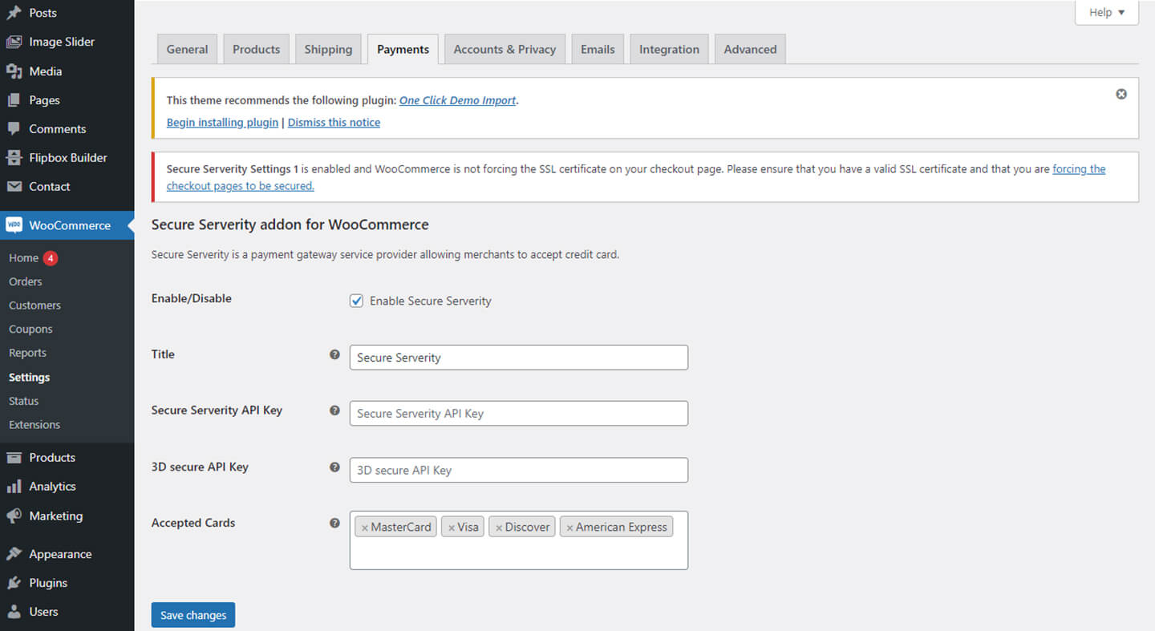This screenshot has width=1155, height=631.
Task: Click the Media library icon
Action: (x=14, y=71)
